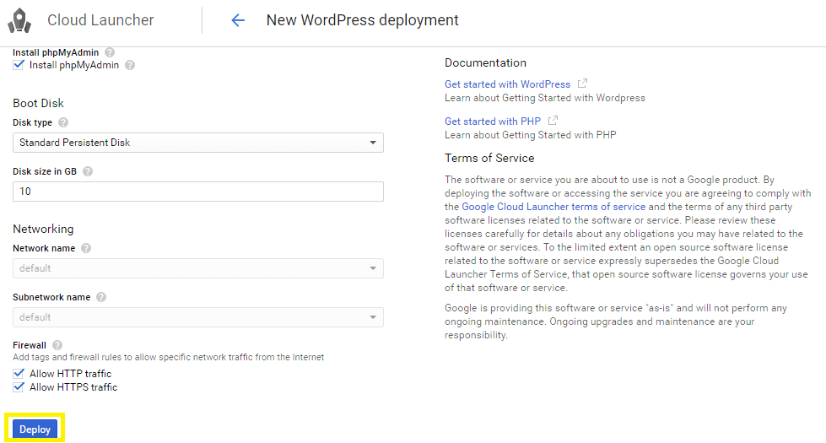Open Google Cloud Launcher terms of service link
This screenshot has width=826, height=443.
point(553,207)
